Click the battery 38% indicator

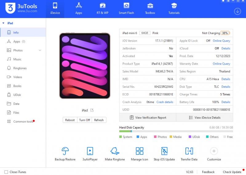pos(225,33)
